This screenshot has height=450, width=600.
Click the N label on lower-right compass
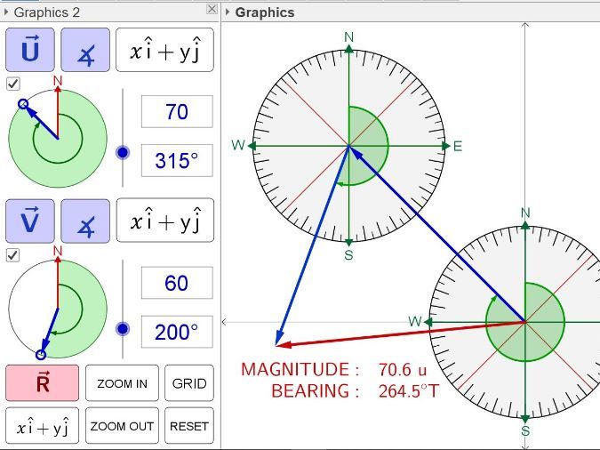525,213
